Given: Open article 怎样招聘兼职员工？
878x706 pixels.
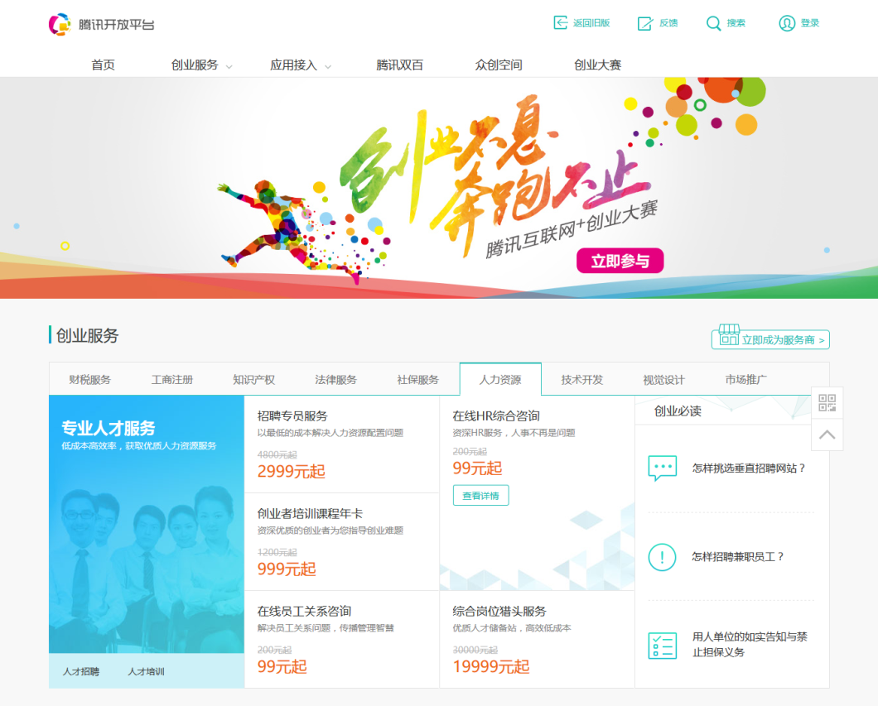Looking at the screenshot, I should coord(737,557).
